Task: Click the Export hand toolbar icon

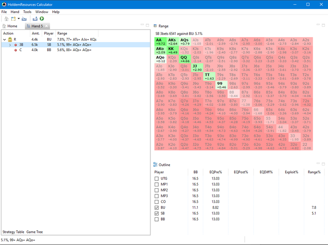Action: (35, 19)
